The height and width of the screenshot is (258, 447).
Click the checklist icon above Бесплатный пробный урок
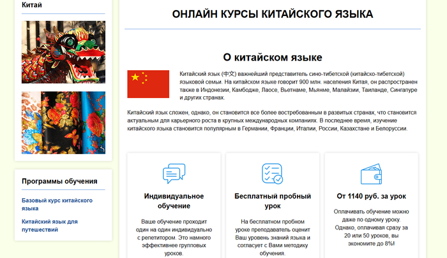click(x=273, y=174)
